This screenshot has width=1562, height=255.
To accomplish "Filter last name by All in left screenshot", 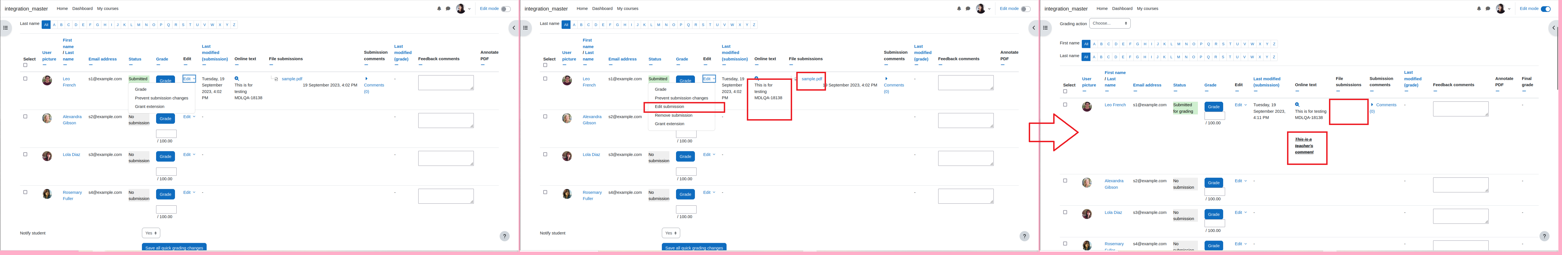I will [46, 25].
